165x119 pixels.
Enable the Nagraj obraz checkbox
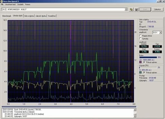[140, 36]
